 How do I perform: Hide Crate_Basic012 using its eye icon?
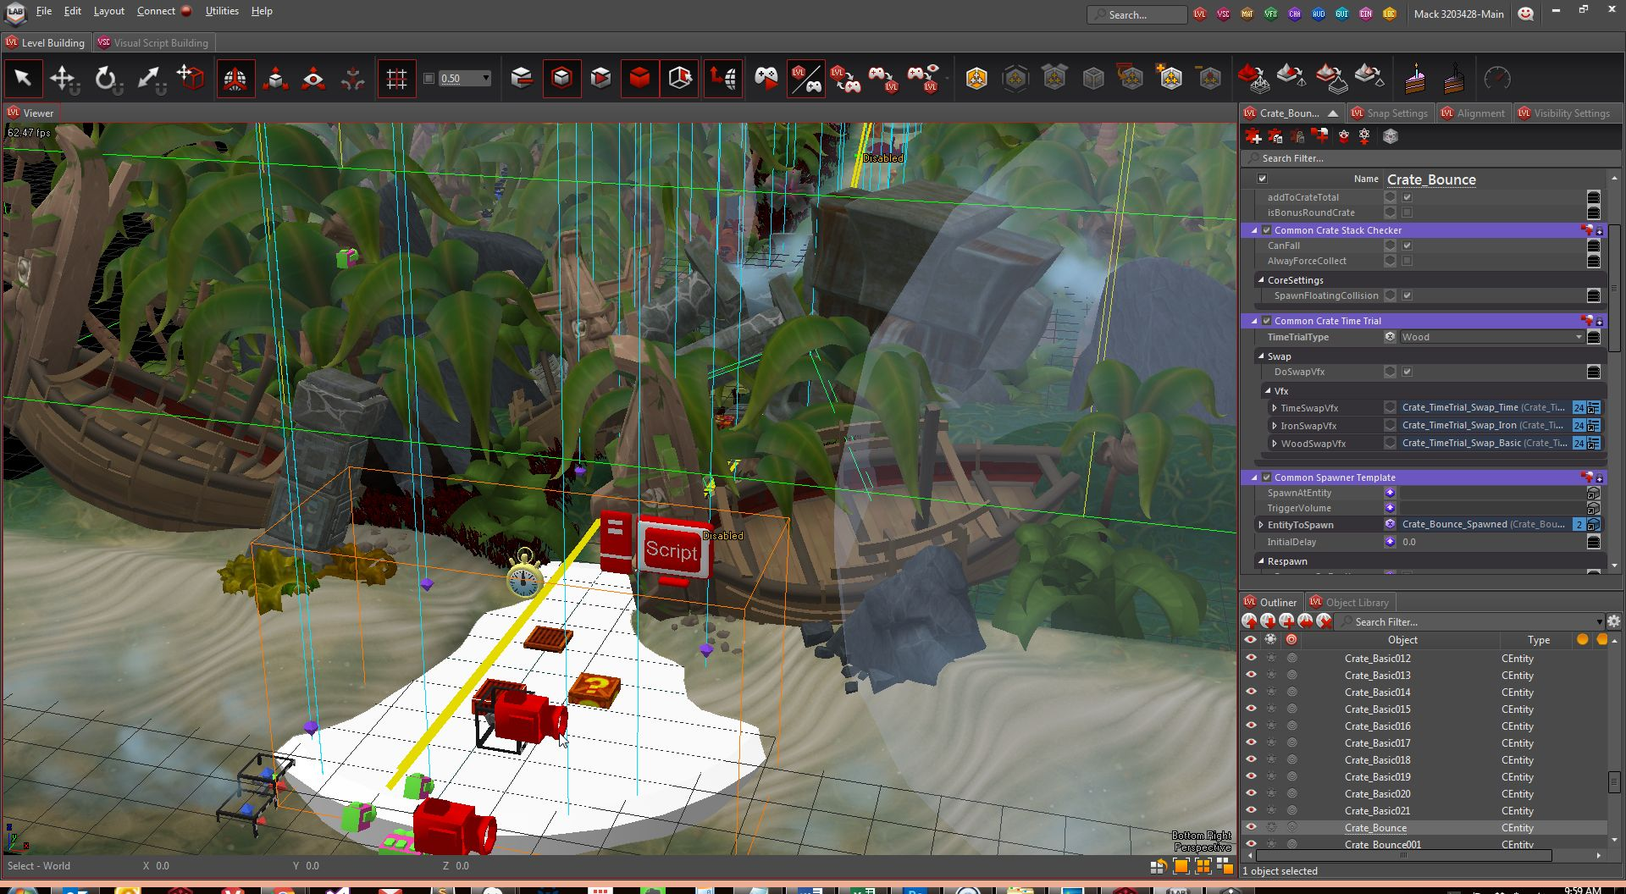click(x=1251, y=659)
